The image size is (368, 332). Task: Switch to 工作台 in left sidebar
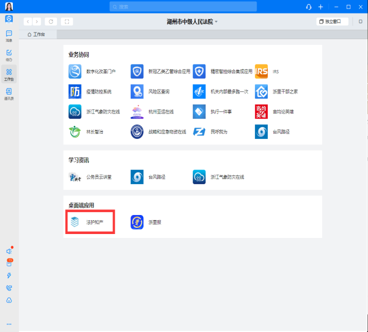9,74
